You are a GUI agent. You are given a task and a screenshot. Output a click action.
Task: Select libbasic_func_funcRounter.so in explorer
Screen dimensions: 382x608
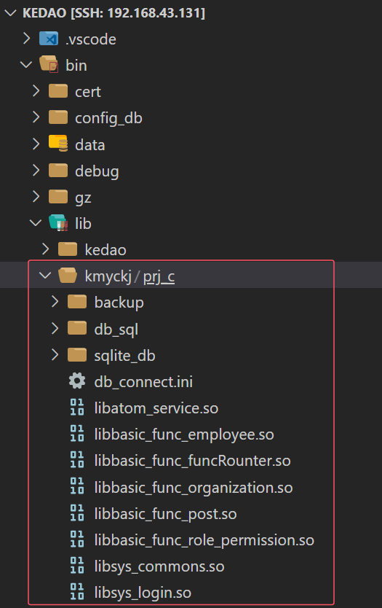192,461
